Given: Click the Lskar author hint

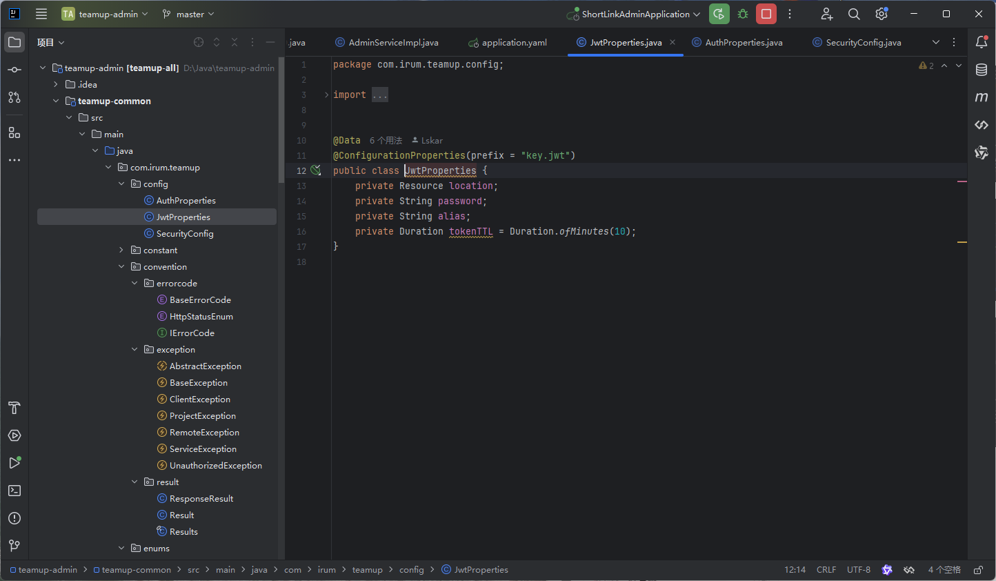Looking at the screenshot, I should [427, 140].
